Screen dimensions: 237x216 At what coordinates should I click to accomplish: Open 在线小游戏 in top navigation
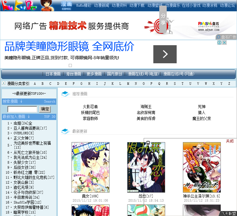(x=191, y=5)
